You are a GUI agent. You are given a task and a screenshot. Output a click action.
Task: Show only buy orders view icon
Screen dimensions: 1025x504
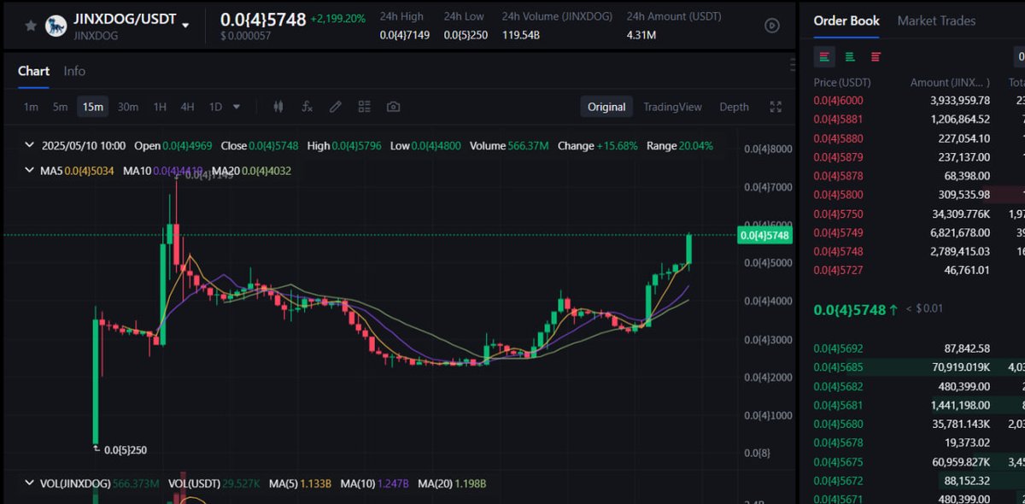tap(850, 56)
